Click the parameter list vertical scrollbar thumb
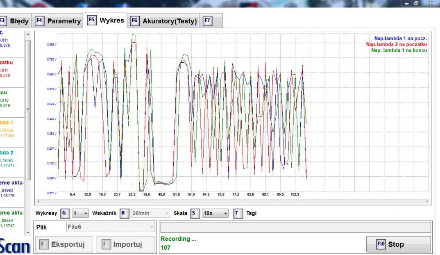 click(x=28, y=109)
